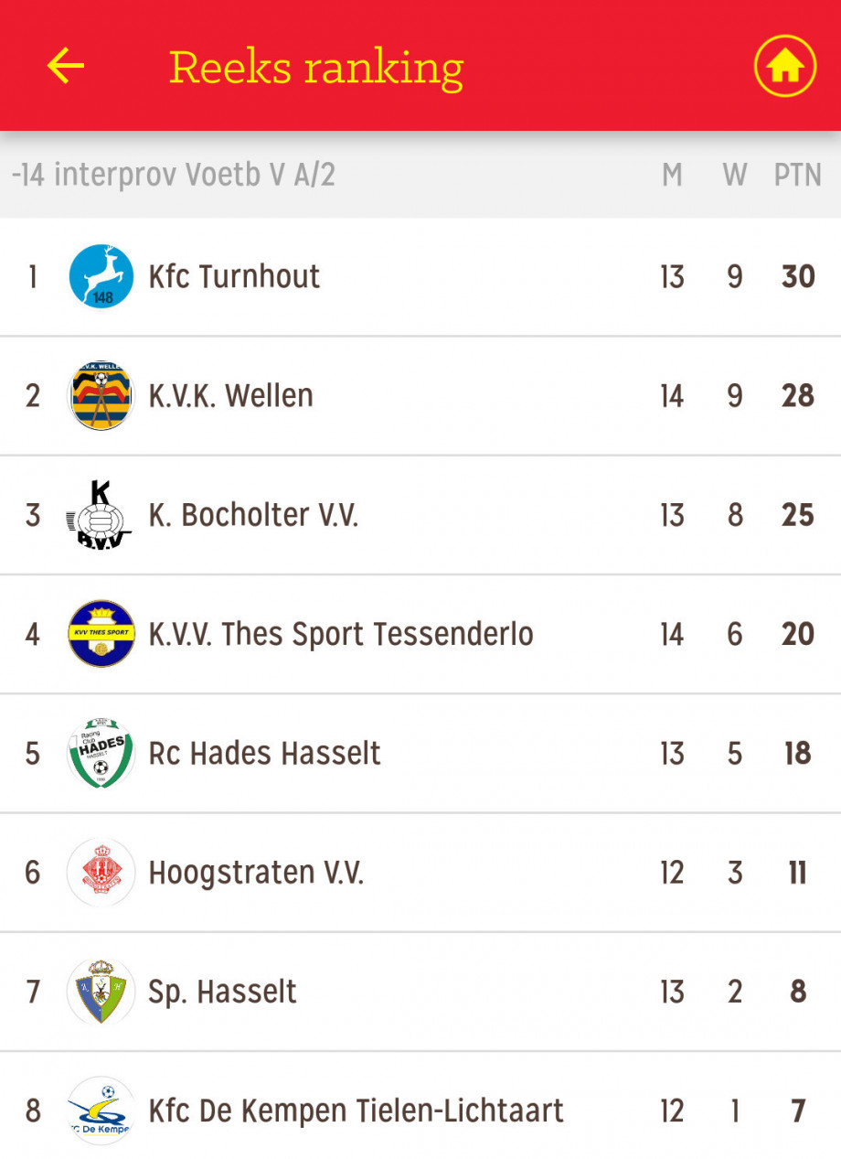The image size is (841, 1159).
Task: Tap the W column header
Action: [735, 175]
